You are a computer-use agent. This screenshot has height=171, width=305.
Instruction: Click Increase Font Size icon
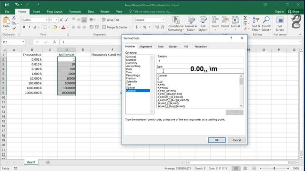tap(61, 20)
